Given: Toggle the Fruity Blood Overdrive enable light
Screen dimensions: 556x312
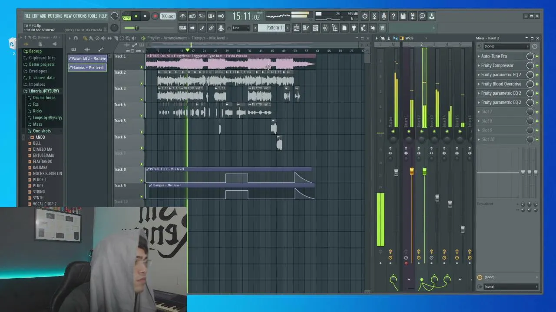Looking at the screenshot, I should click(537, 84).
